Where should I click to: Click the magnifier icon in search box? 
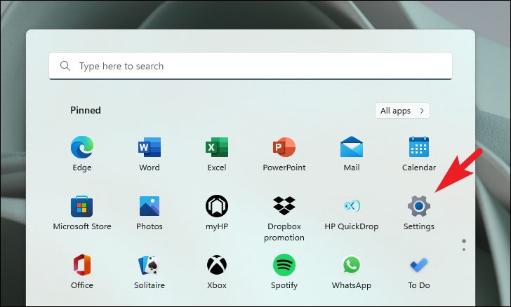(x=65, y=66)
